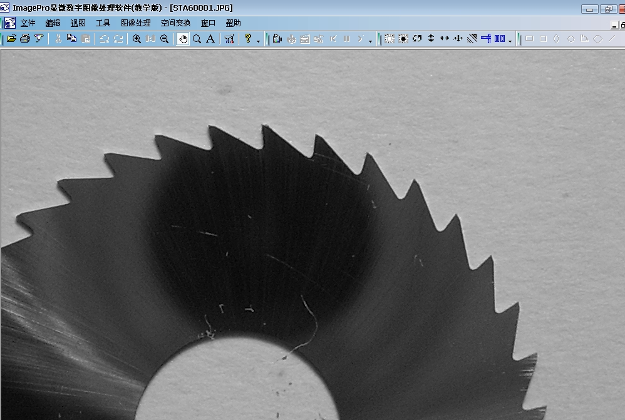This screenshot has height=420, width=625.
Task: Click the increase brightness sun icon
Action: 390,39
